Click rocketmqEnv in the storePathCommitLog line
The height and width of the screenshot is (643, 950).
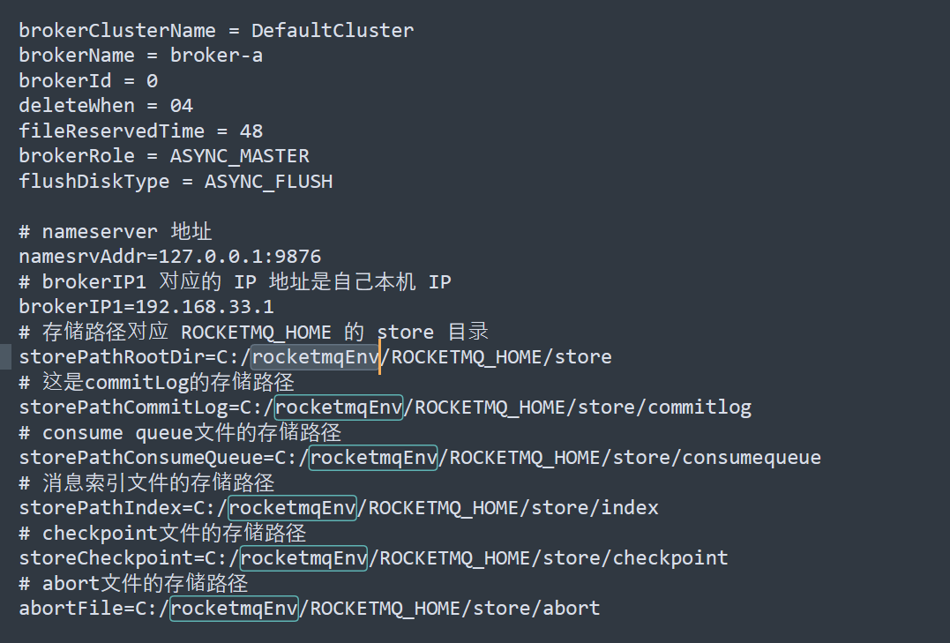pos(339,407)
